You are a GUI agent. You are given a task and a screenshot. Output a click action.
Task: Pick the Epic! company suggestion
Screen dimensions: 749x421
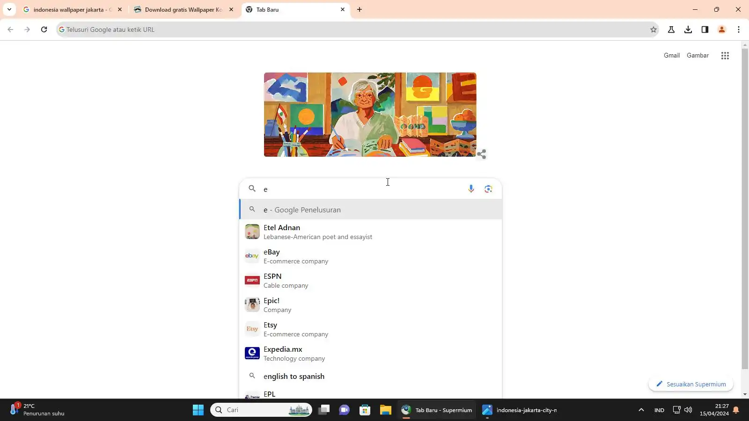click(x=370, y=305)
